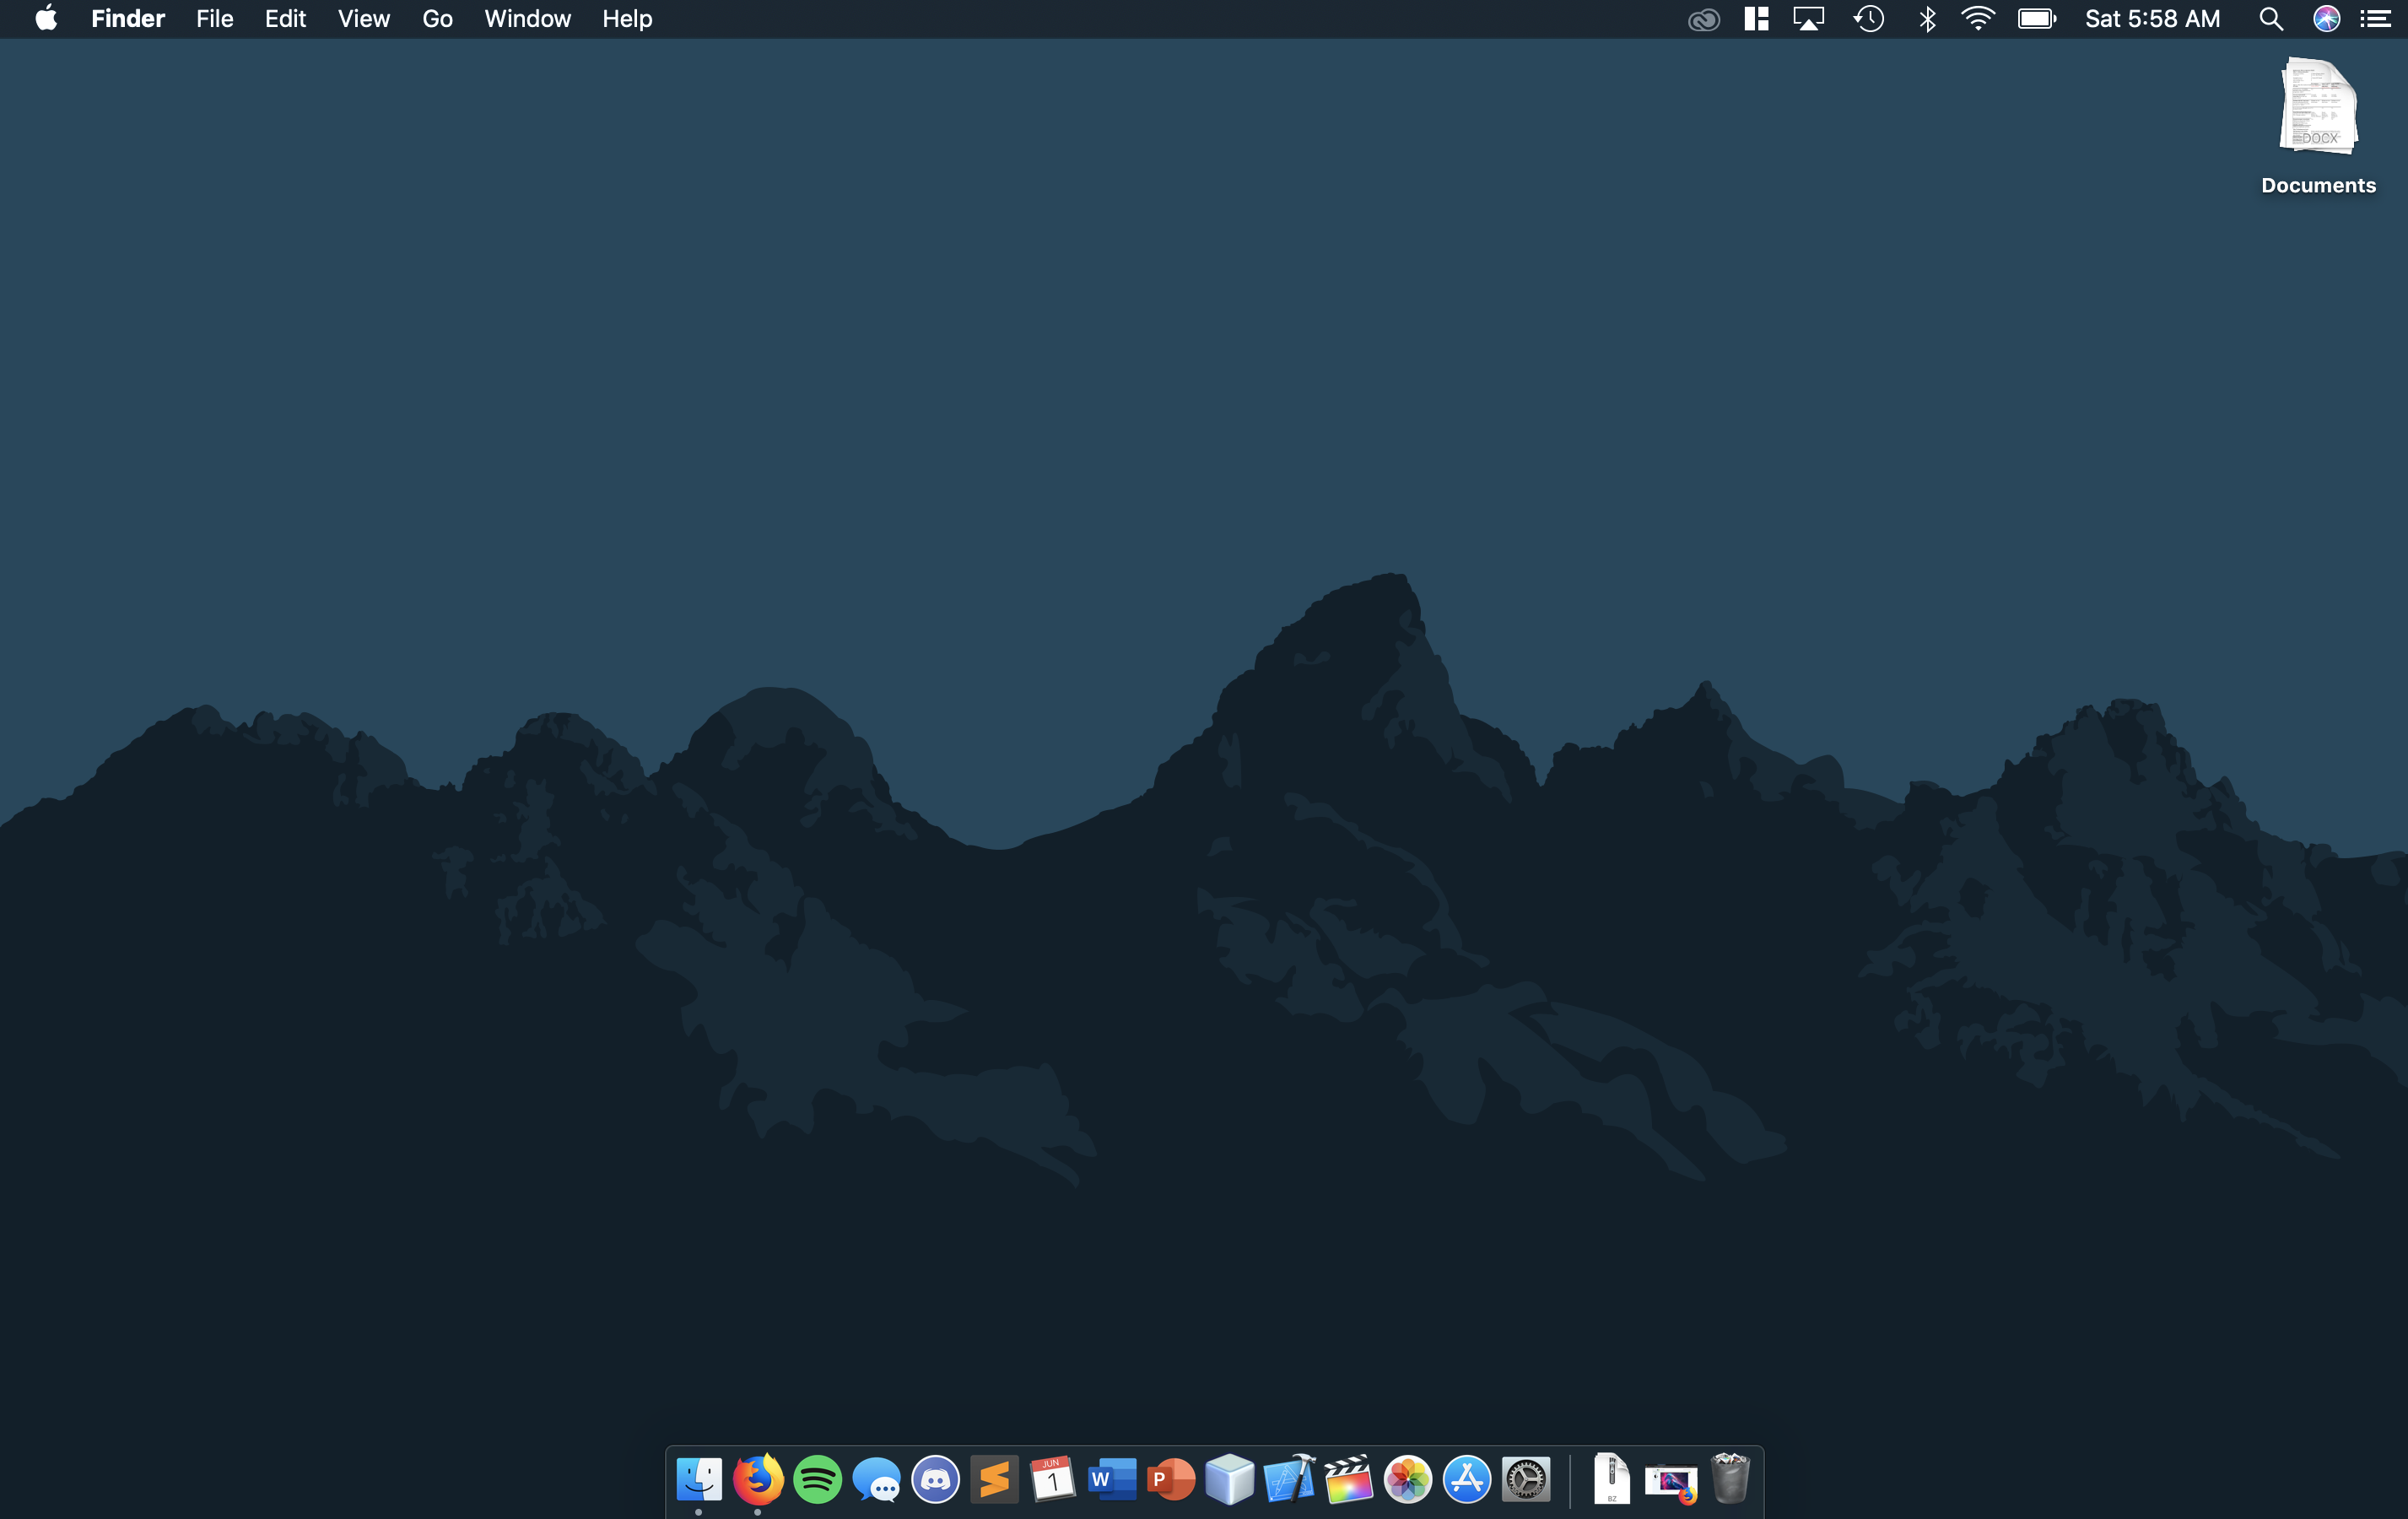Open Spotlight search magnifier
2408x1519 pixels.
(2271, 19)
